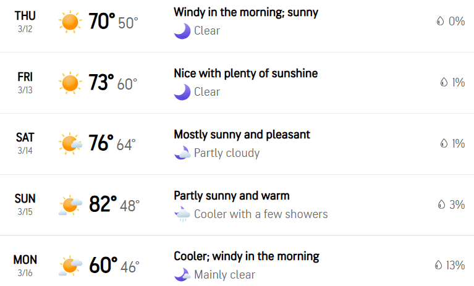Viewport: 474px width, 286px height.
Task: Click the partly cloudy moon icon for Saturday
Action: [182, 153]
